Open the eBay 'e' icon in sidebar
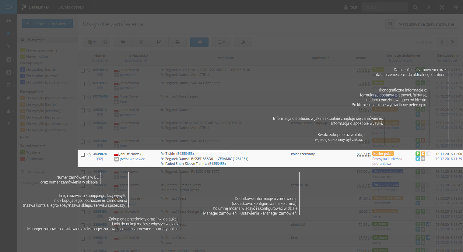This screenshot has height=252, width=463. [9, 72]
